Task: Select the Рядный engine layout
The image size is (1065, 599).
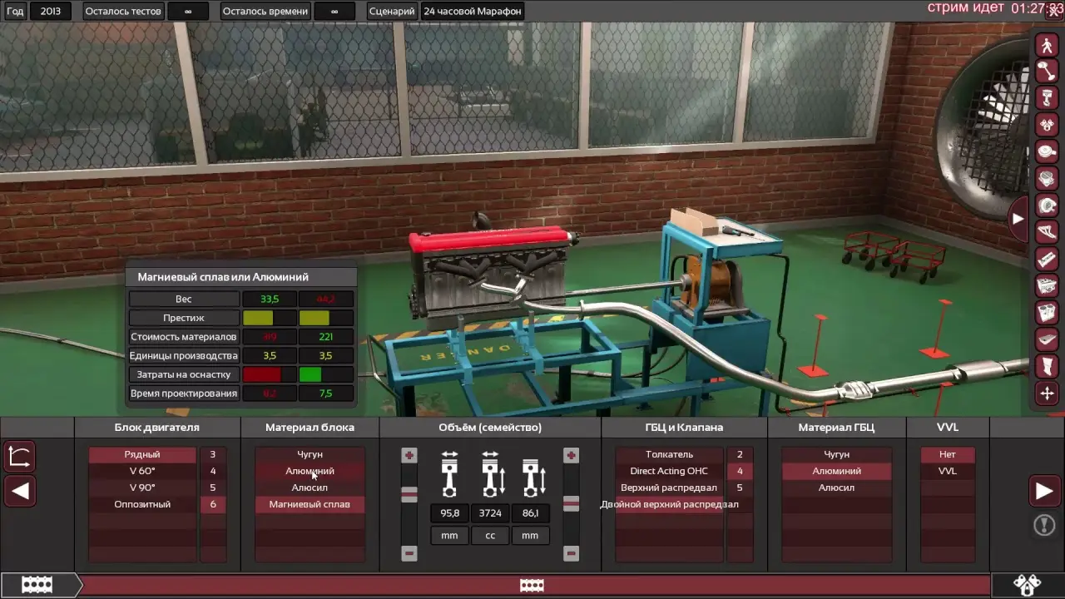Action: tap(142, 454)
